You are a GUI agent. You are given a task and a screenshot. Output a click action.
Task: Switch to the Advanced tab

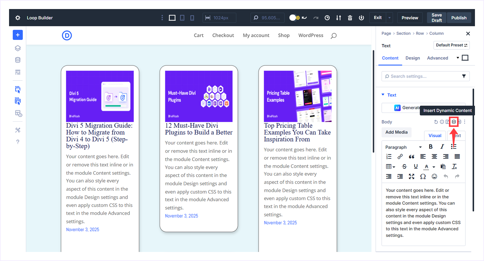click(437, 58)
